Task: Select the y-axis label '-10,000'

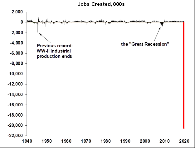Action: coord(15,74)
